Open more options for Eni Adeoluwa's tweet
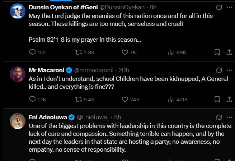The width and height of the screenshot is (235, 161). [229, 117]
